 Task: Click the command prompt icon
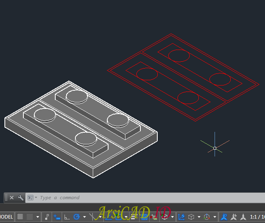tap(30, 198)
